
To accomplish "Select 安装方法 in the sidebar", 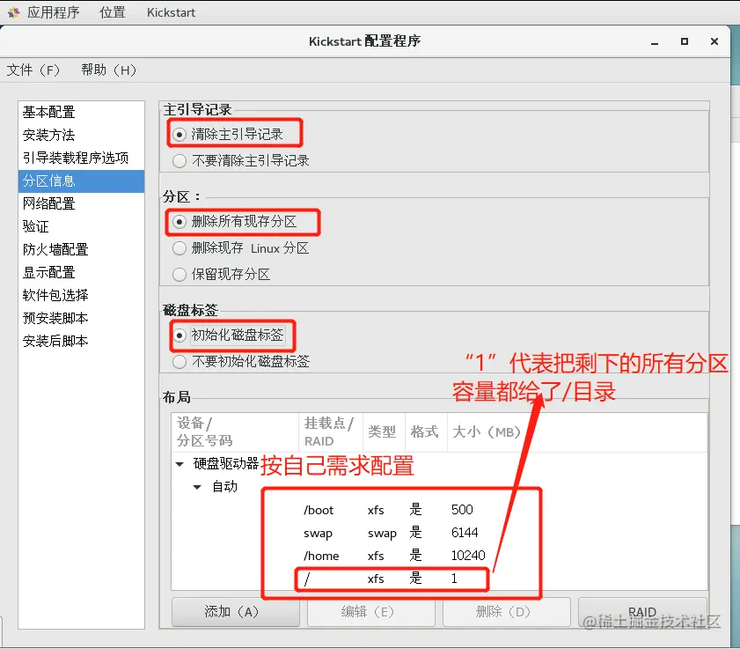I will [x=81, y=135].
